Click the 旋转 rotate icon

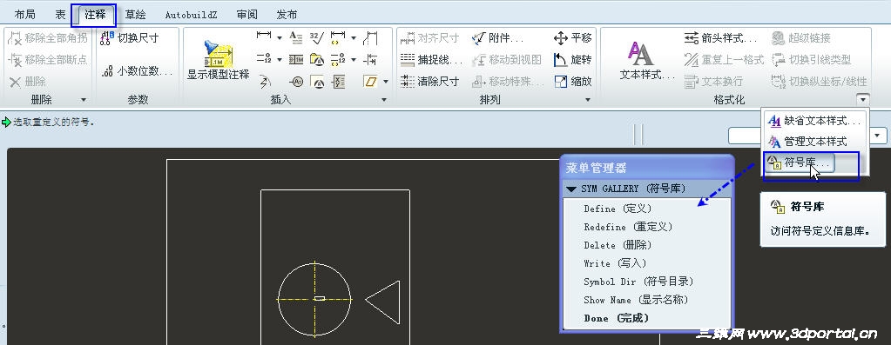click(573, 59)
